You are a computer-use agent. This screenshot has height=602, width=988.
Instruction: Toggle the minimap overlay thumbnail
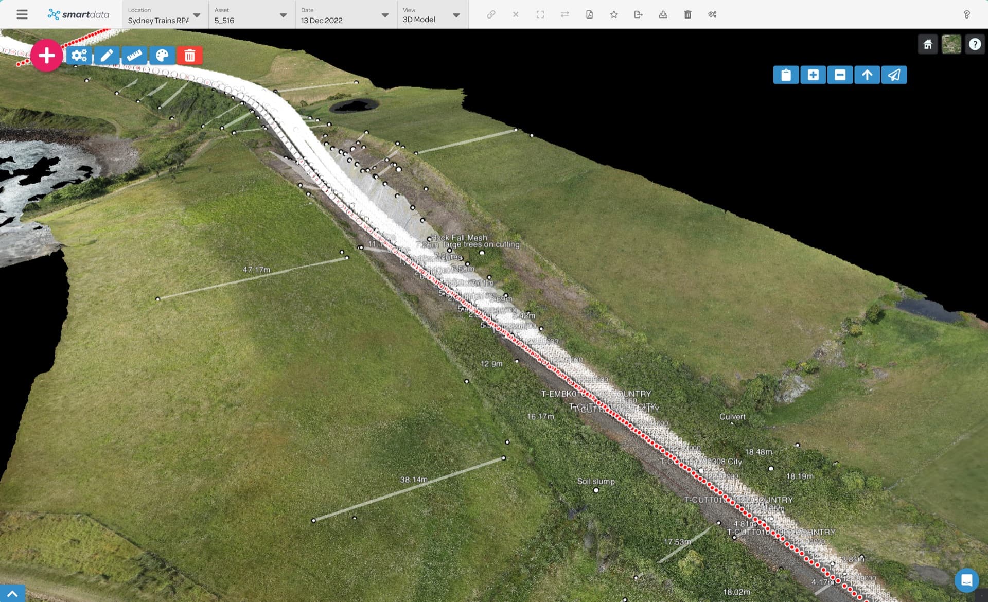(951, 44)
